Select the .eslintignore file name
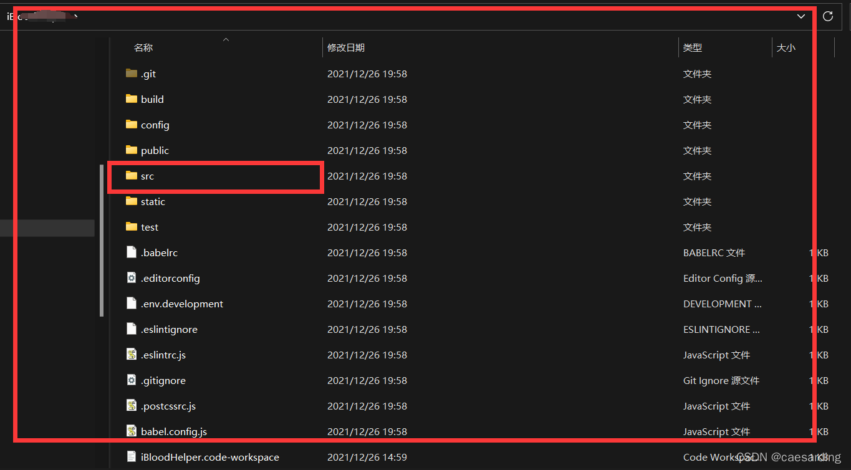The image size is (851, 470). [x=169, y=329]
